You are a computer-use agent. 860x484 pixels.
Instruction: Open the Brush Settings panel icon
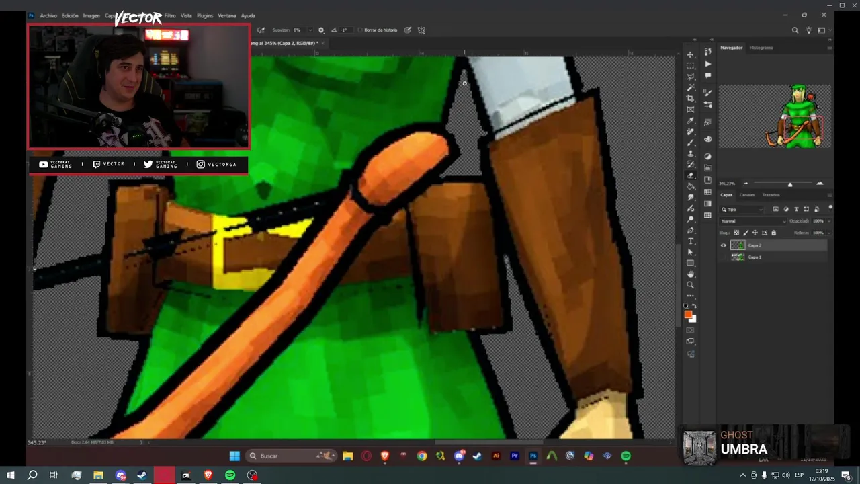(x=707, y=93)
